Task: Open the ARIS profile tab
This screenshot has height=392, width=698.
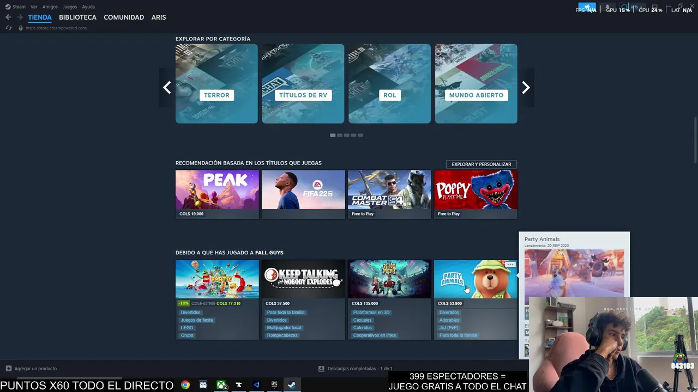Action: pos(159,17)
